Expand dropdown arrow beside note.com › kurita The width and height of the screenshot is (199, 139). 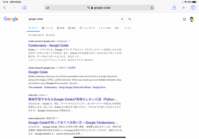(47, 95)
